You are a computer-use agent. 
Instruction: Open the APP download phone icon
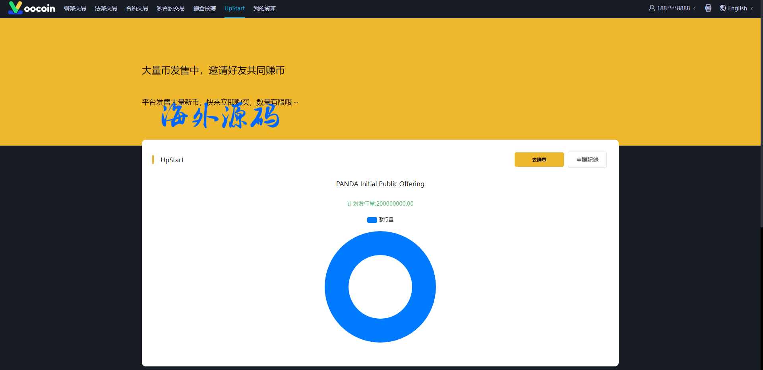point(708,8)
